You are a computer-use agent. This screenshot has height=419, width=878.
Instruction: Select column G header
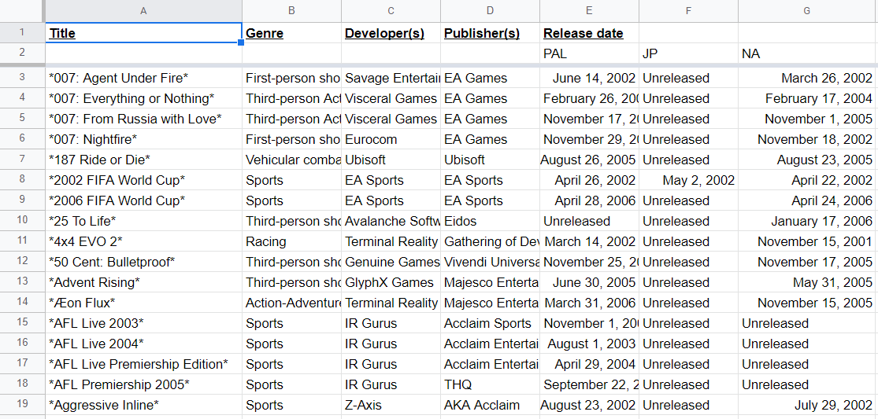(807, 11)
